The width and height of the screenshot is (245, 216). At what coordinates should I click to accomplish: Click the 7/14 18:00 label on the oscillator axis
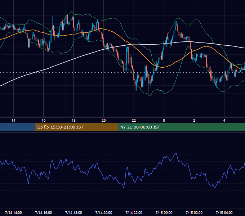pyautogui.click(x=73, y=212)
